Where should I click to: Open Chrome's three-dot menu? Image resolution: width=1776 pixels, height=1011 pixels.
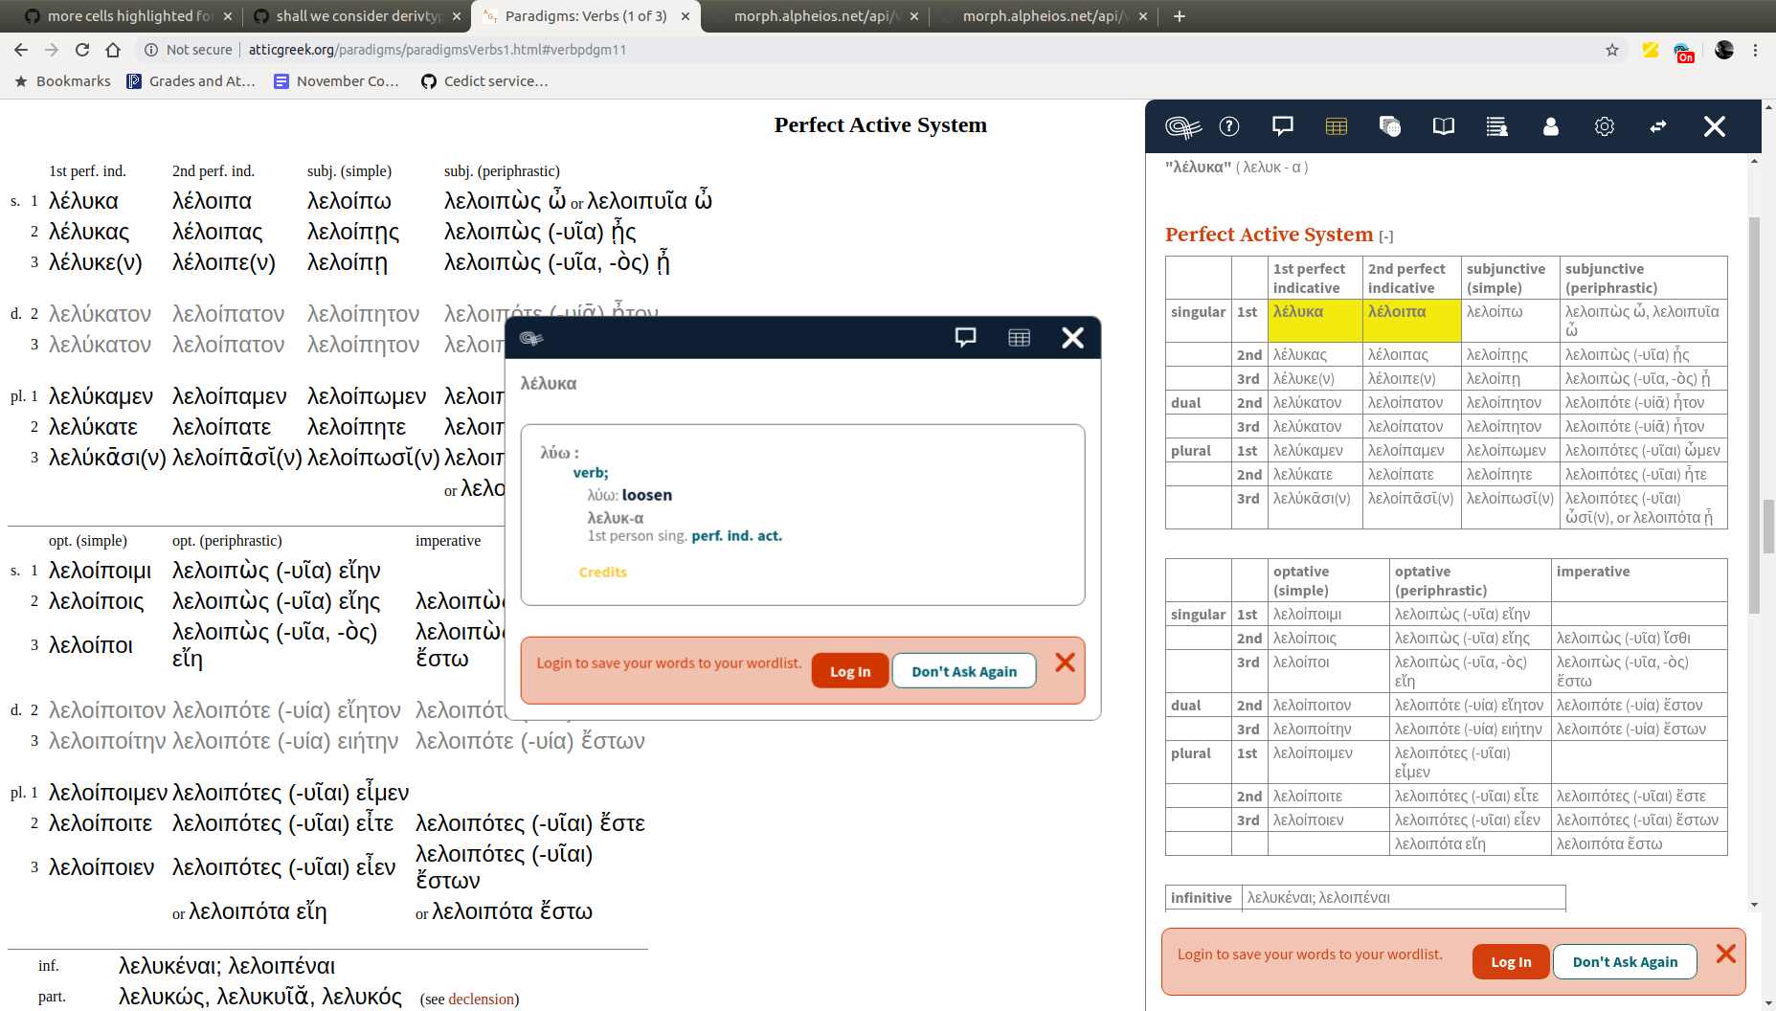(1755, 49)
